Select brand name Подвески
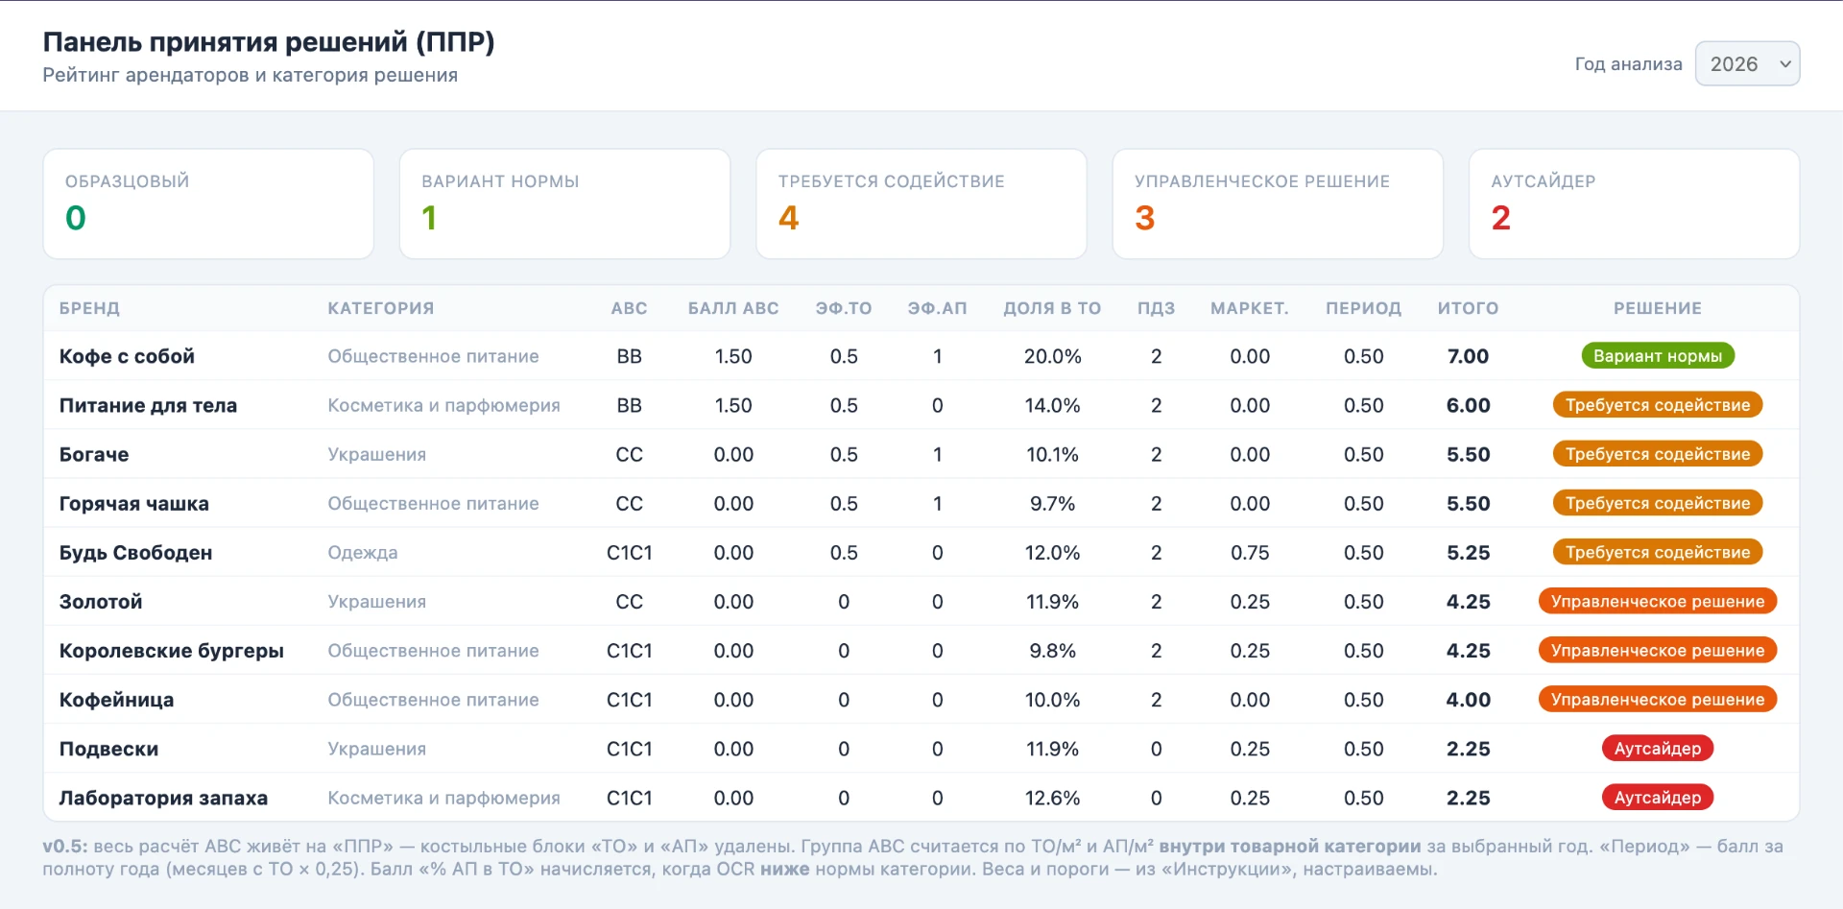1843x909 pixels. (x=108, y=749)
